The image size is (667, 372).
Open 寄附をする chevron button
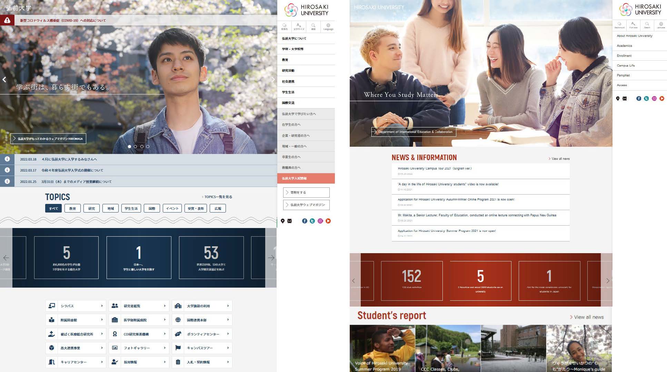(x=306, y=193)
